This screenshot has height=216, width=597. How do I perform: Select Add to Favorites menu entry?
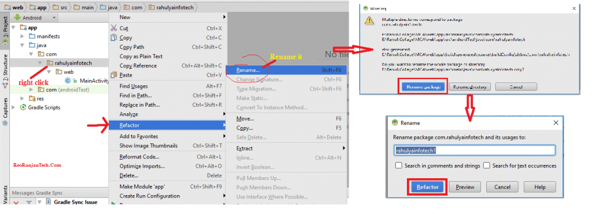click(168, 136)
